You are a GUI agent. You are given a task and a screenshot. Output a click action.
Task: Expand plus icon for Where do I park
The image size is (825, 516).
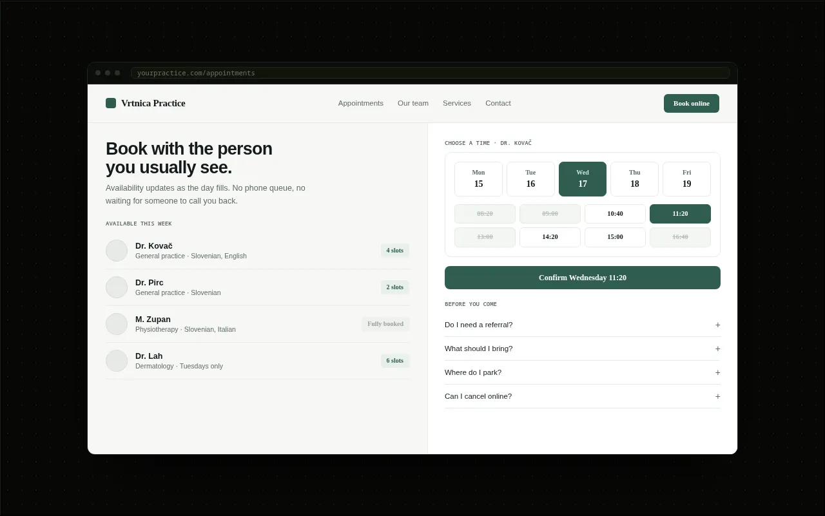tap(717, 372)
